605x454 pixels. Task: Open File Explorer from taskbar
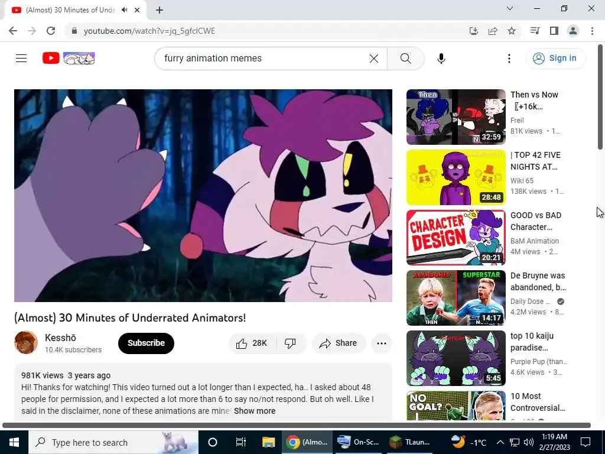pyautogui.click(x=269, y=442)
